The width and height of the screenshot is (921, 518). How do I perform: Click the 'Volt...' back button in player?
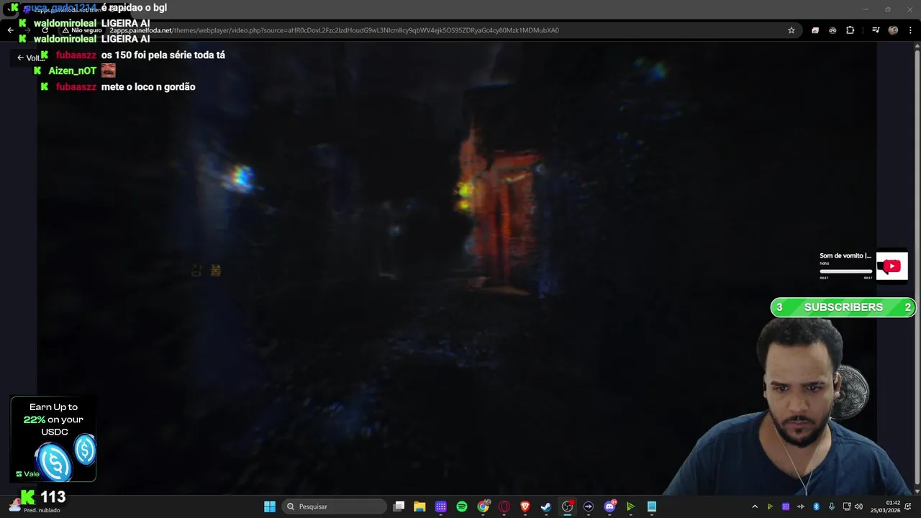click(29, 58)
